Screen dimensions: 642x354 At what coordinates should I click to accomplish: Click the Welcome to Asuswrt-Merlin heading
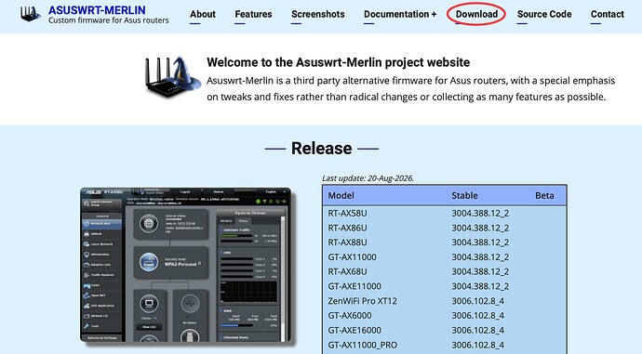pos(338,62)
